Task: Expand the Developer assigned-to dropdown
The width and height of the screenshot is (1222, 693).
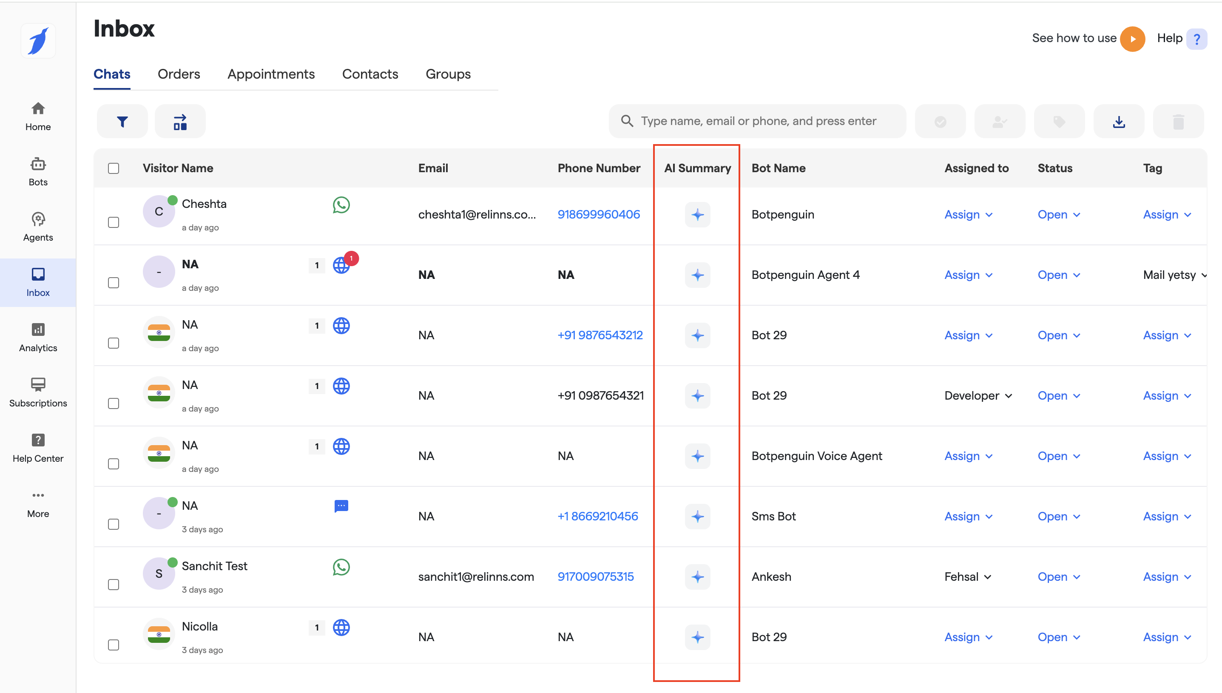Action: click(978, 395)
